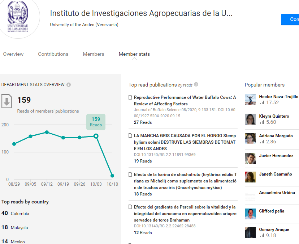Select the 09/05 data point on chart
This screenshot has height=244, width=299.
30,136
